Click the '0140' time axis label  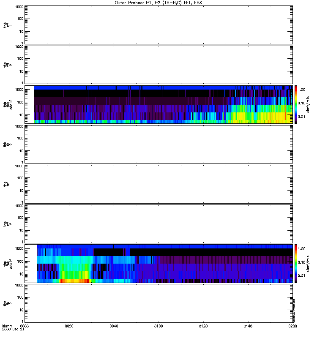(x=248, y=326)
